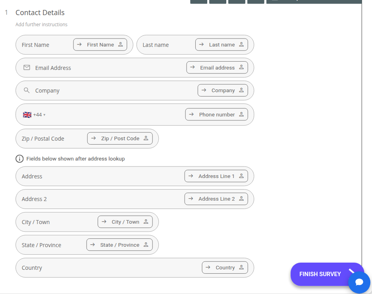Click the Email address mapping button
Viewport: 372px width, 294px height.
coord(217,68)
